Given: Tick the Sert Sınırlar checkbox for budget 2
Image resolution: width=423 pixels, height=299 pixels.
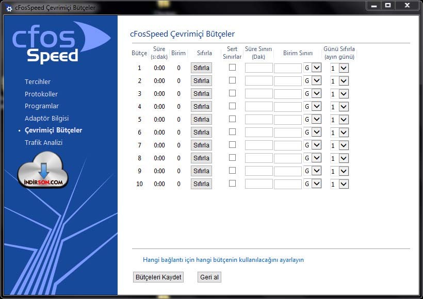Looking at the screenshot, I should [232, 80].
